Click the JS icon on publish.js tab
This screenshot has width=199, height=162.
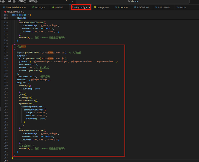(x=53, y=7)
